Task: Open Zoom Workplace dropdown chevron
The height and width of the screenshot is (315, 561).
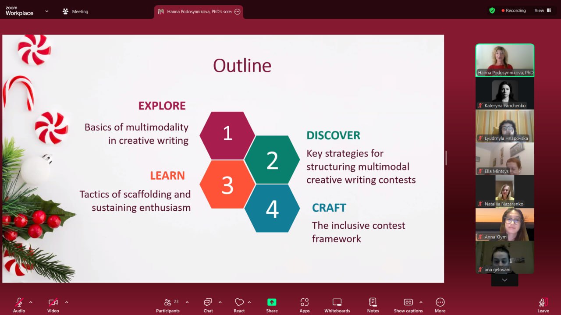Action: (47, 11)
